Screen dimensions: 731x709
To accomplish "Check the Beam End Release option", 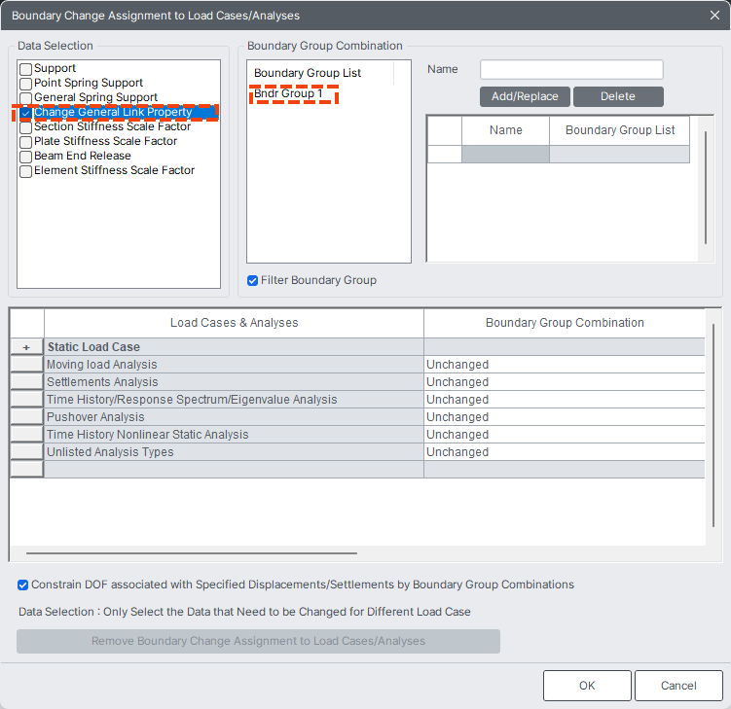I will tap(26, 157).
